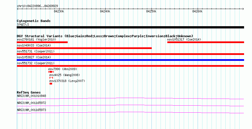Select the nsv551731 (Cooper2011) loss bar
Image resolution: width=252 pixels, height=129 pixels.
point(130,54)
